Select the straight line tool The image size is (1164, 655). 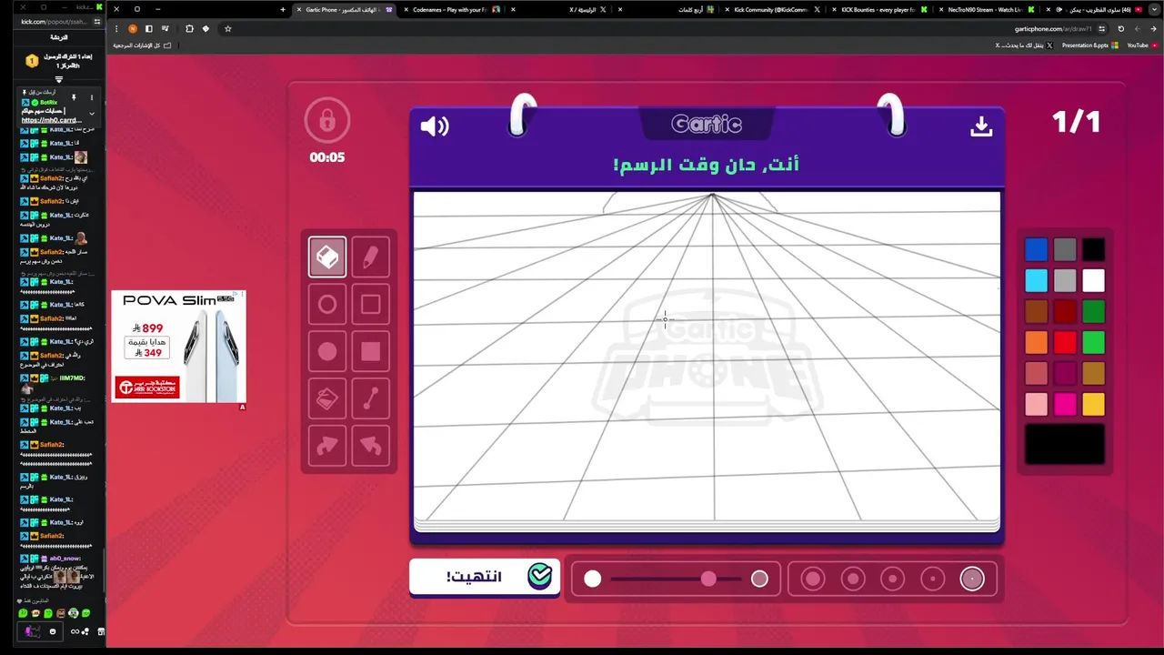[x=370, y=399]
